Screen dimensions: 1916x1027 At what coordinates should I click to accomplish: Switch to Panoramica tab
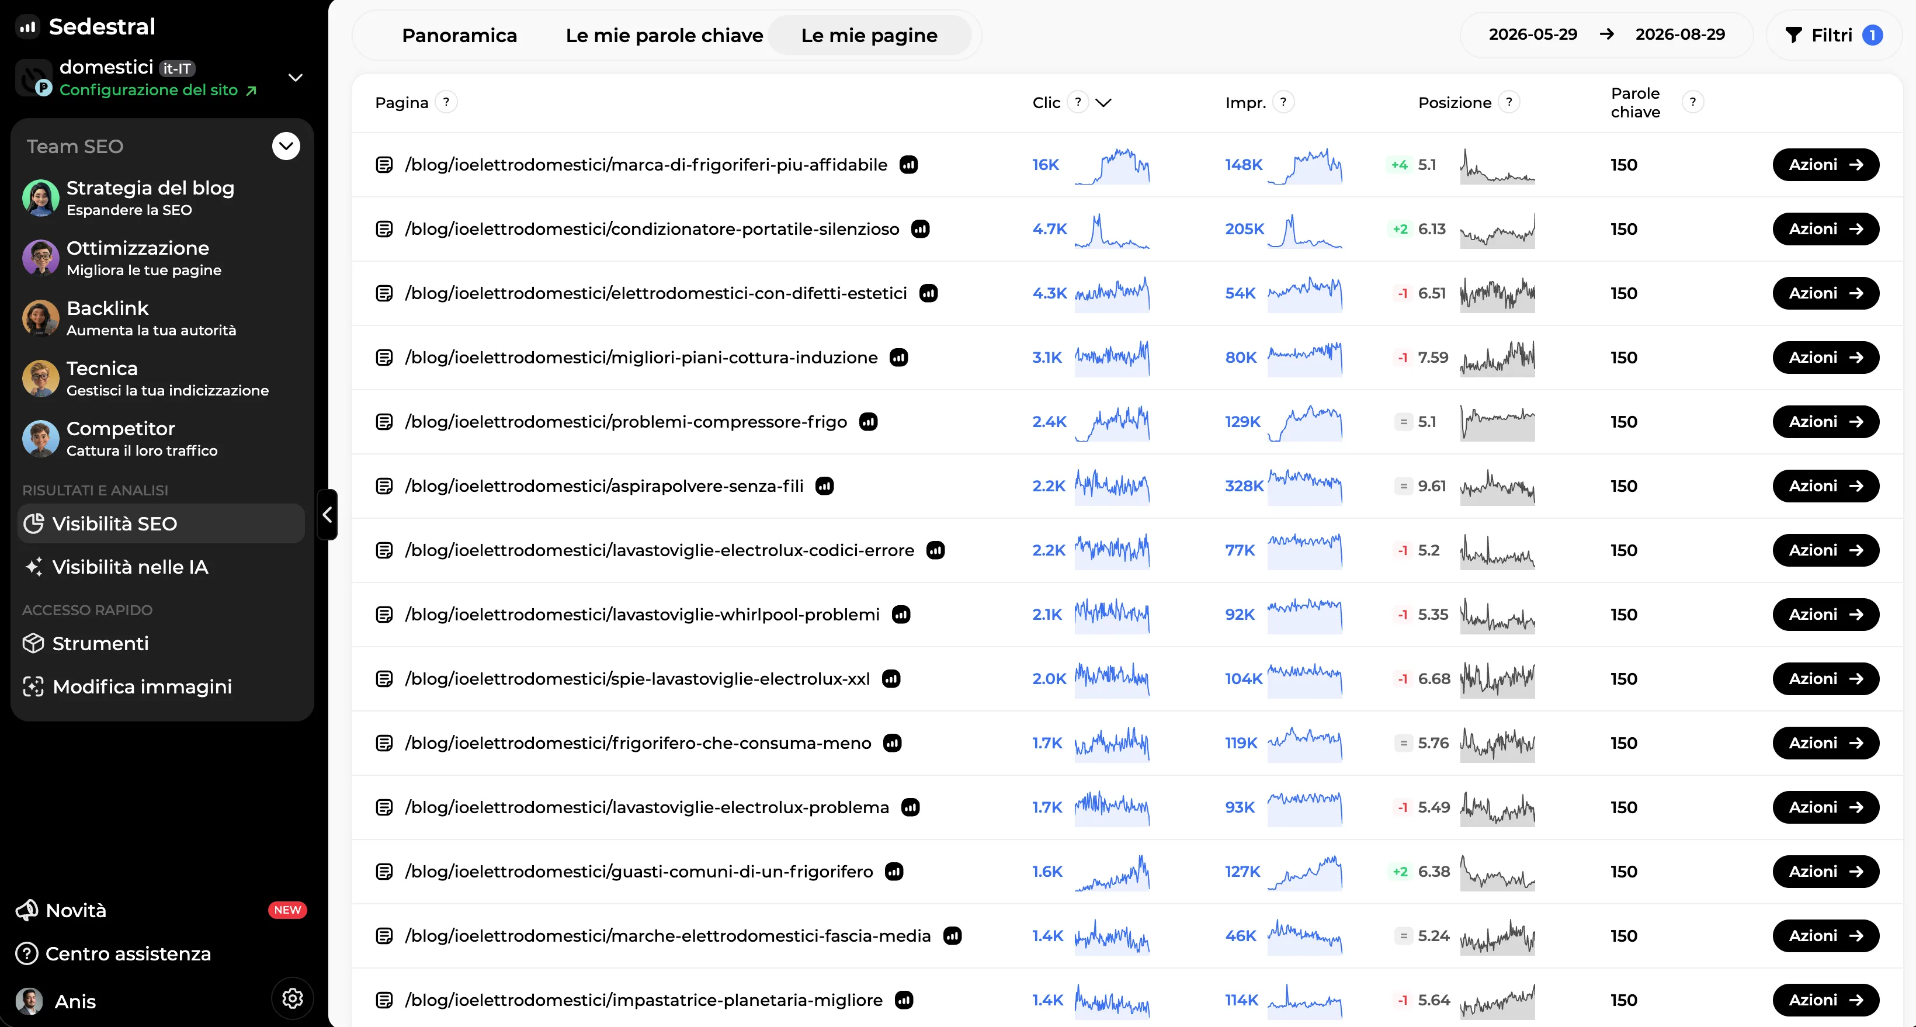[460, 35]
